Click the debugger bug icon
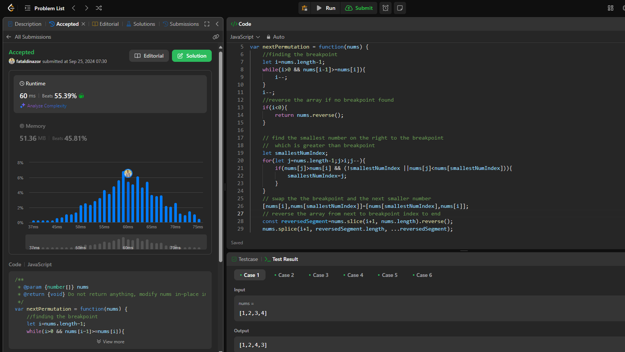 click(x=305, y=8)
